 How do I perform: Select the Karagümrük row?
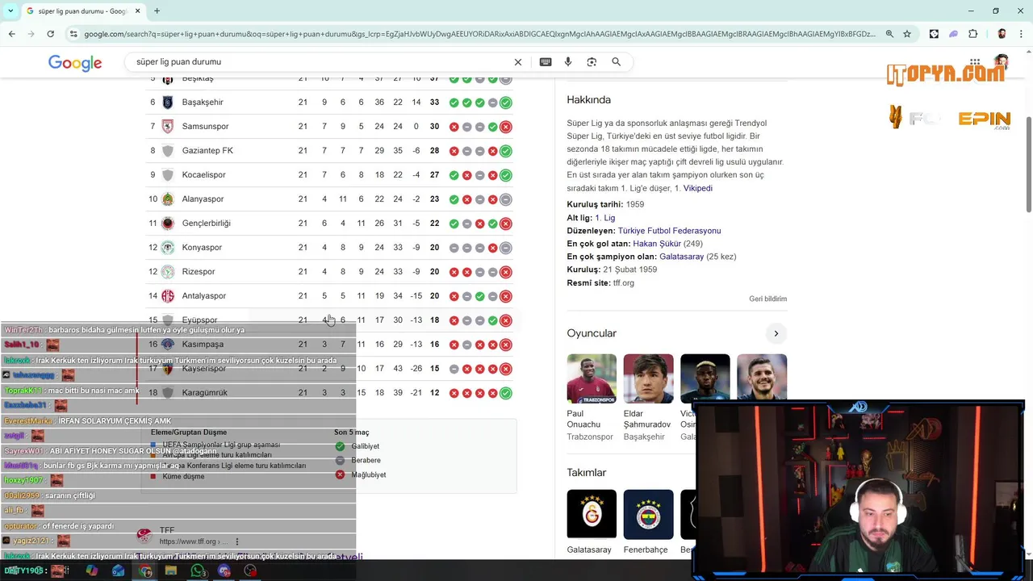coord(329,393)
